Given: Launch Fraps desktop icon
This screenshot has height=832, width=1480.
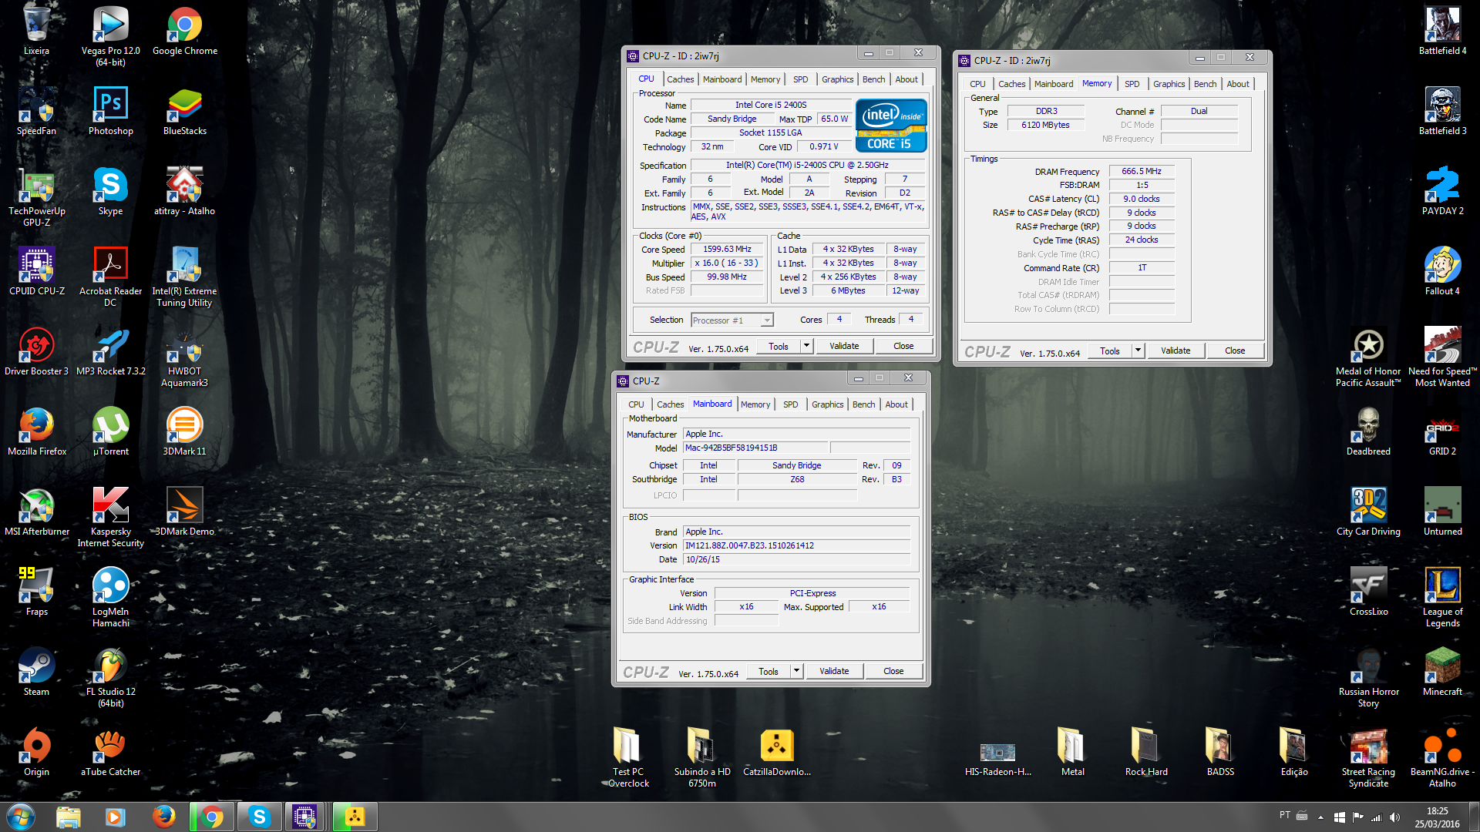Looking at the screenshot, I should pyautogui.click(x=36, y=592).
